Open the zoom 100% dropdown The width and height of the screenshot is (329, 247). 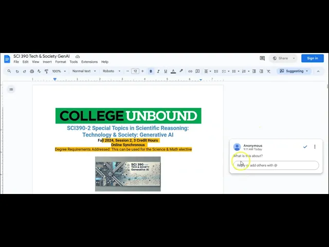pyautogui.click(x=59, y=72)
